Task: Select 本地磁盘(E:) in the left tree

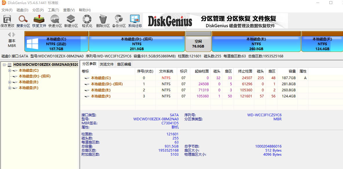Action: [29, 82]
